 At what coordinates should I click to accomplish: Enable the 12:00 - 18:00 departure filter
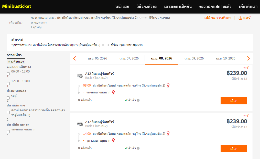coord(8,83)
